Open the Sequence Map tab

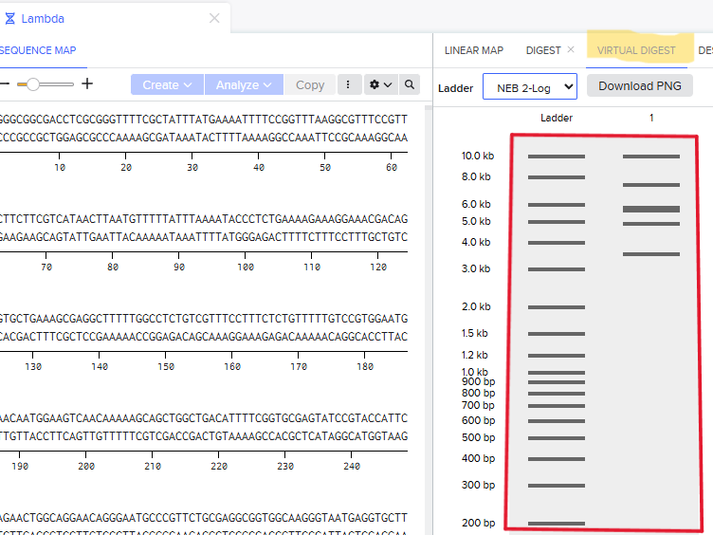pyautogui.click(x=38, y=50)
